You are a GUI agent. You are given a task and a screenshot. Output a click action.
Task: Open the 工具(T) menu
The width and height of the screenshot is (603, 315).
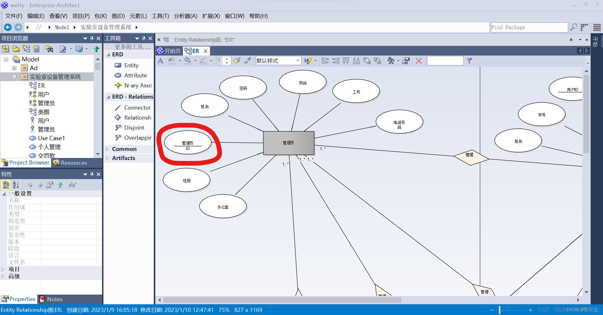pos(160,16)
